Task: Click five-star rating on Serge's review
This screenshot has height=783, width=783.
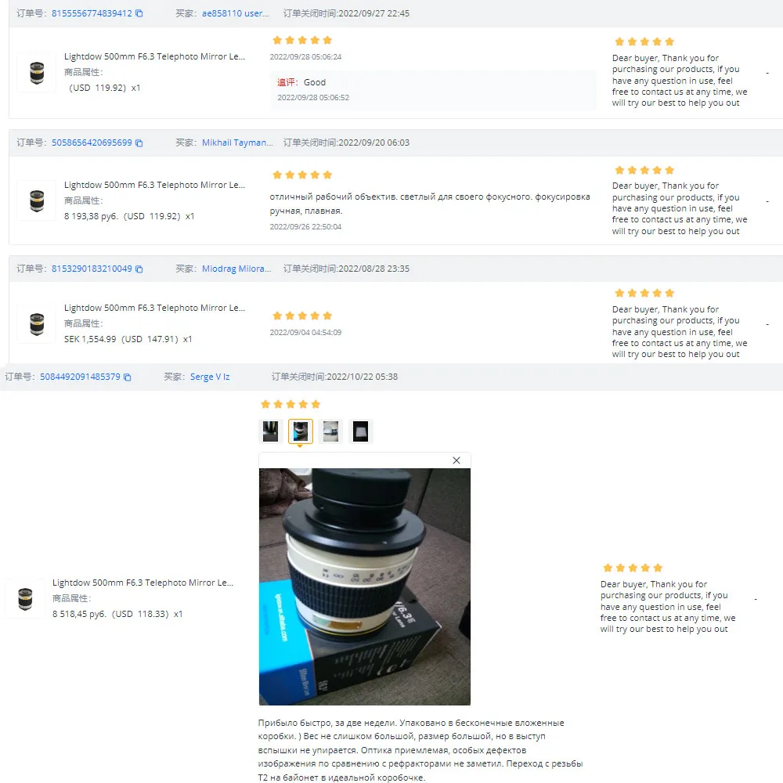Action: coord(290,405)
